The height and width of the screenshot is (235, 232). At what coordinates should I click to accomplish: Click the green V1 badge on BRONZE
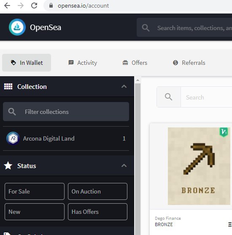click(x=224, y=132)
